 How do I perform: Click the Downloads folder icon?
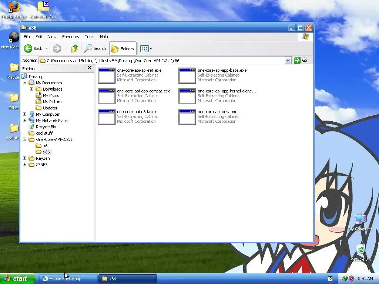pos(38,89)
